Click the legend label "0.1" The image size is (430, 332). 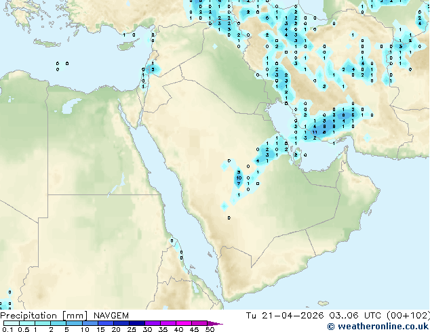[x=7, y=329]
